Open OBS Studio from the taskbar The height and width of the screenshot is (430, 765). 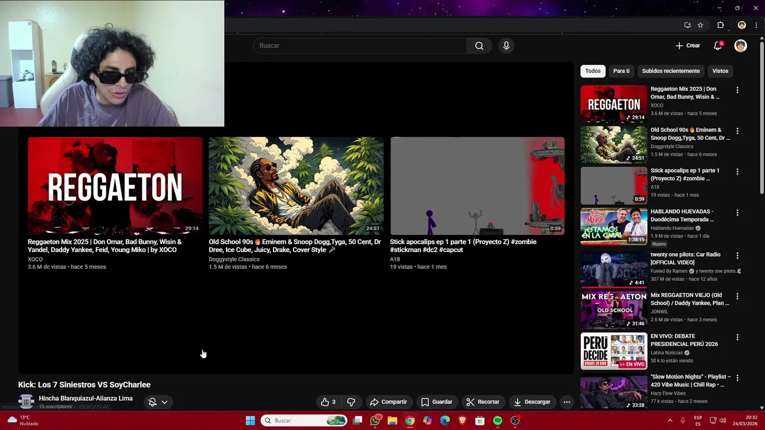[x=515, y=420]
